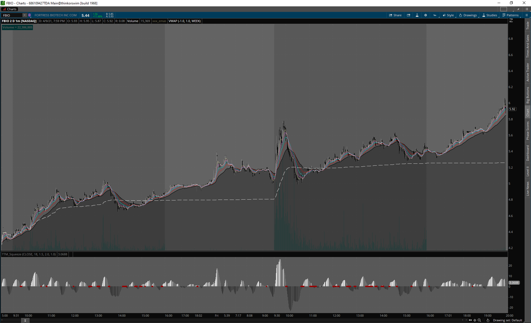
Task: Click the expand horizontal arrows icon
Action: click(x=470, y=320)
